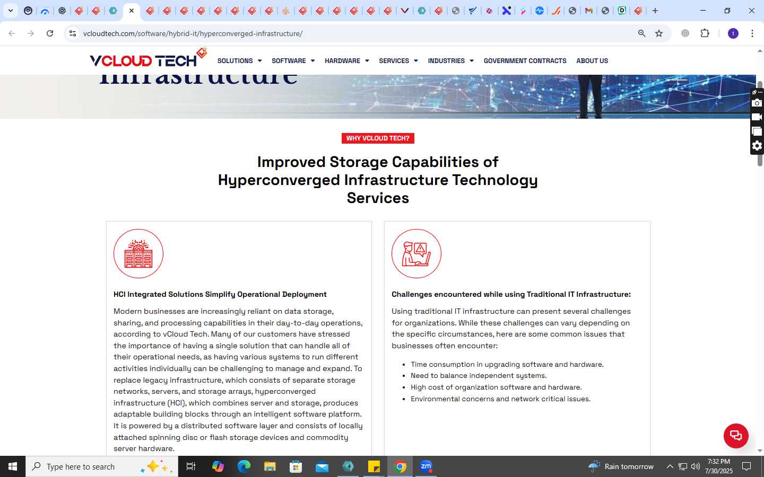Open the Copilot taskbar icon
The height and width of the screenshot is (477, 764).
[x=218, y=466]
